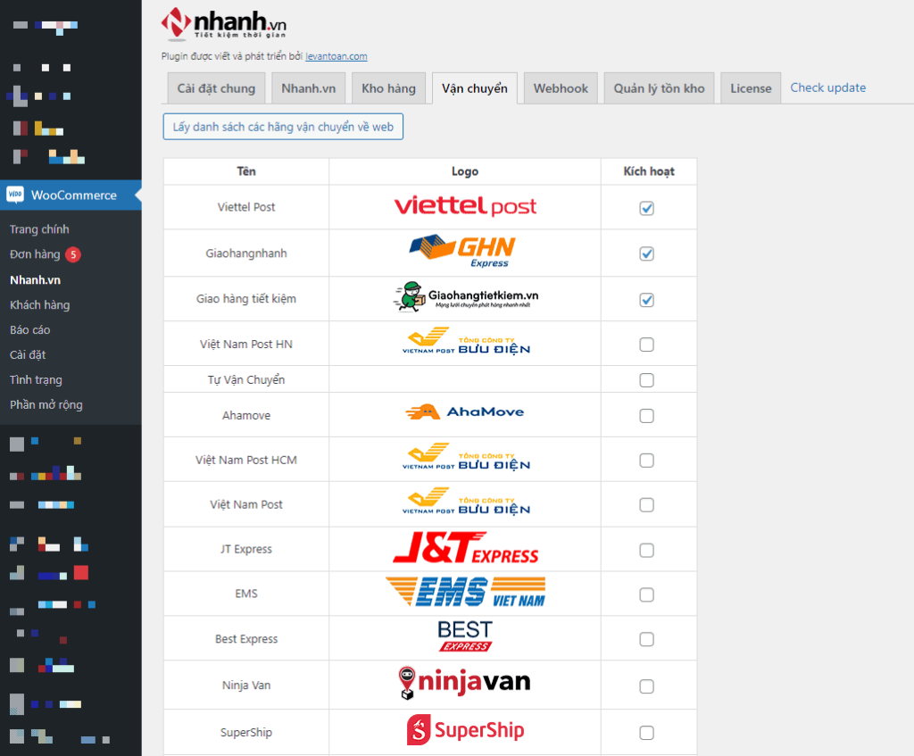Click Lấy danh sách các hãng vận chuyển button
The height and width of the screenshot is (756, 914).
[x=283, y=127]
